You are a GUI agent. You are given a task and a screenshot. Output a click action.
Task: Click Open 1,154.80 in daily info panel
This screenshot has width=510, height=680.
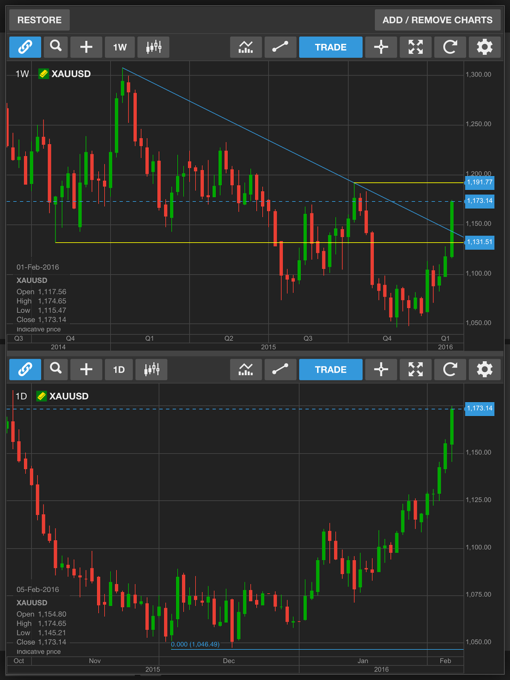click(41, 615)
